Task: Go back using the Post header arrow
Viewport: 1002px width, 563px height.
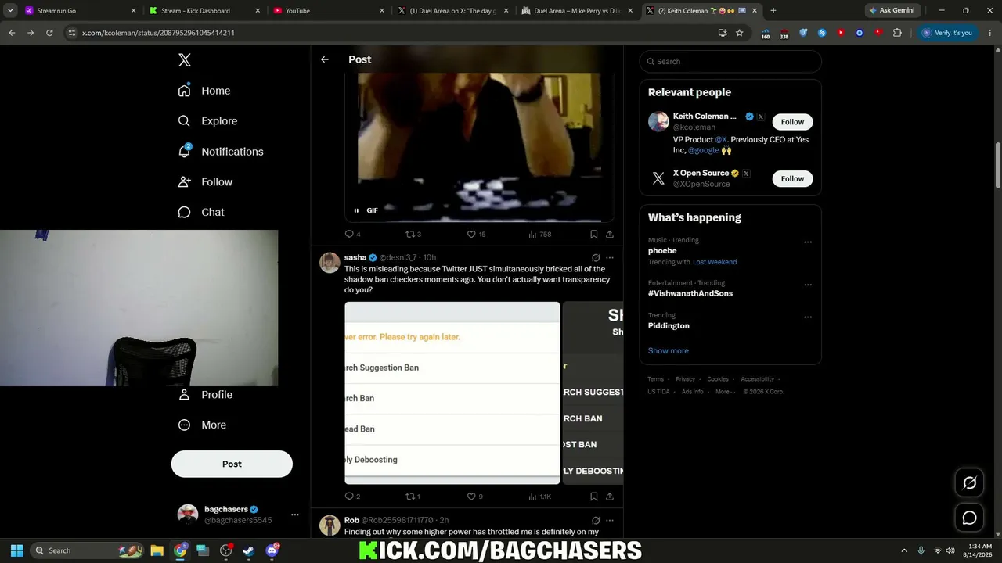Action: coord(325,59)
